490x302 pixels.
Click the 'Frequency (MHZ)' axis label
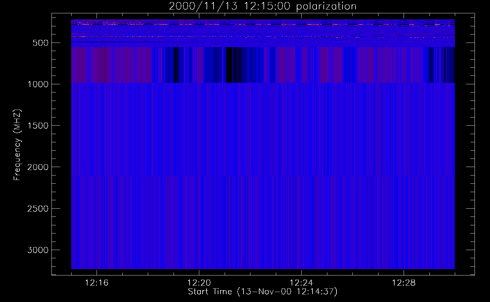click(17, 145)
